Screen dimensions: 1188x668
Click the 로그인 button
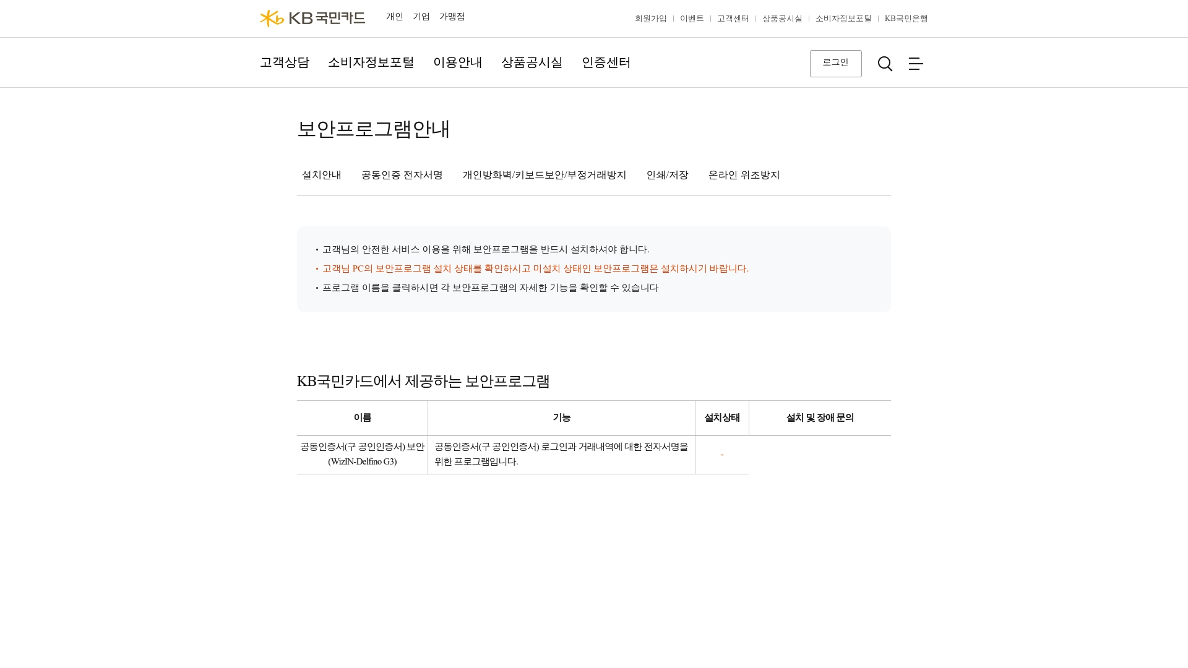835,63
